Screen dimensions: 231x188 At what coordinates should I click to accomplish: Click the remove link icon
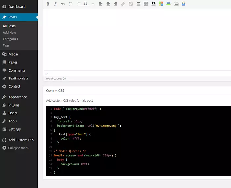[131, 4]
